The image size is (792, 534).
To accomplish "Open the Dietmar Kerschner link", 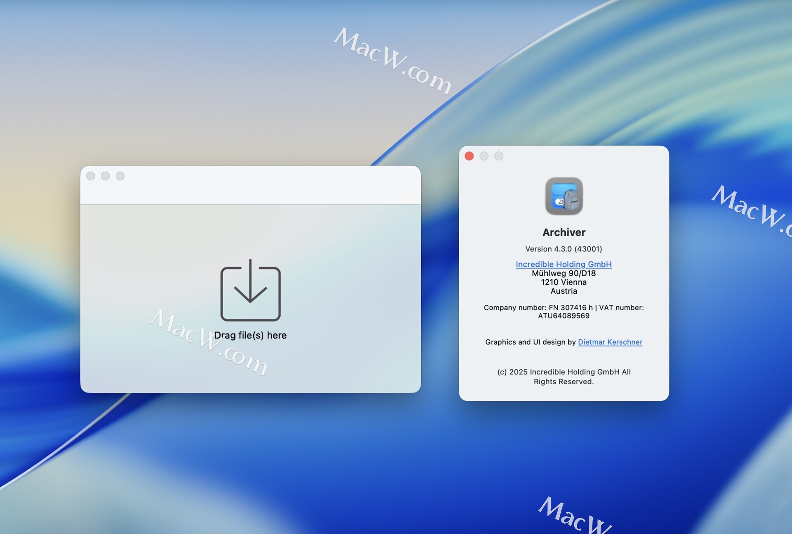I will tap(610, 342).
